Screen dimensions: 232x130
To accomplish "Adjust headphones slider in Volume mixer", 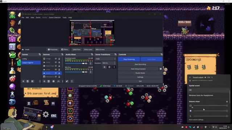I will [x=210, y=105].
